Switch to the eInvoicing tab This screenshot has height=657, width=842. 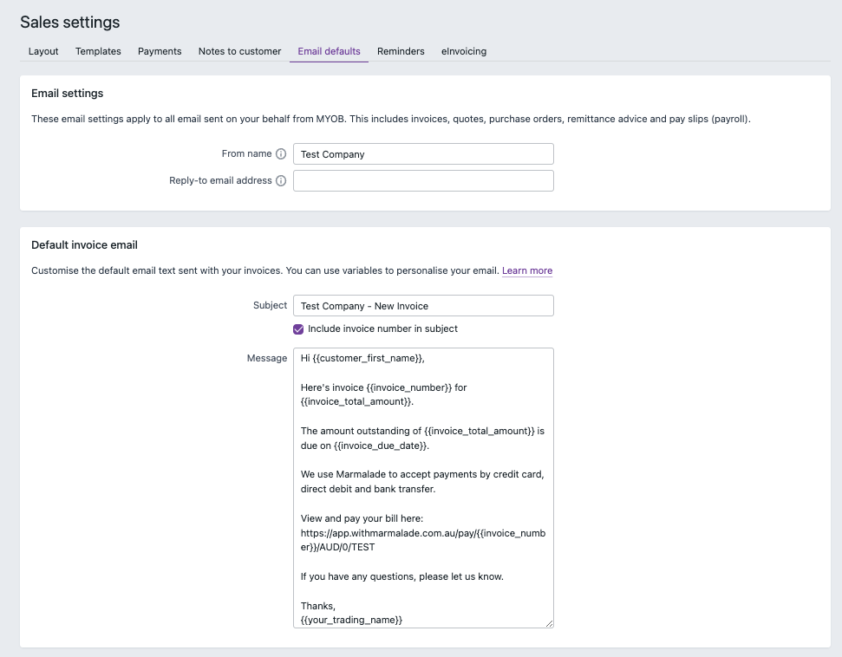(x=464, y=51)
